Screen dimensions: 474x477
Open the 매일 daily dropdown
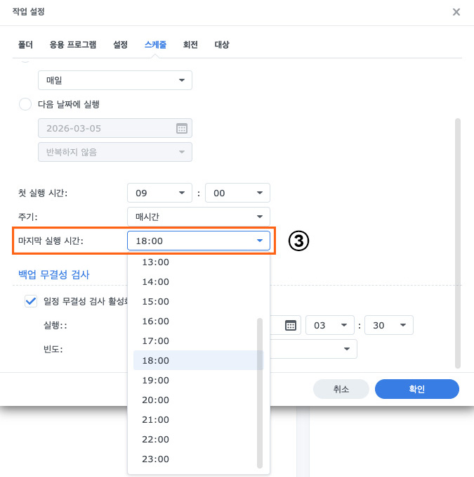[114, 80]
